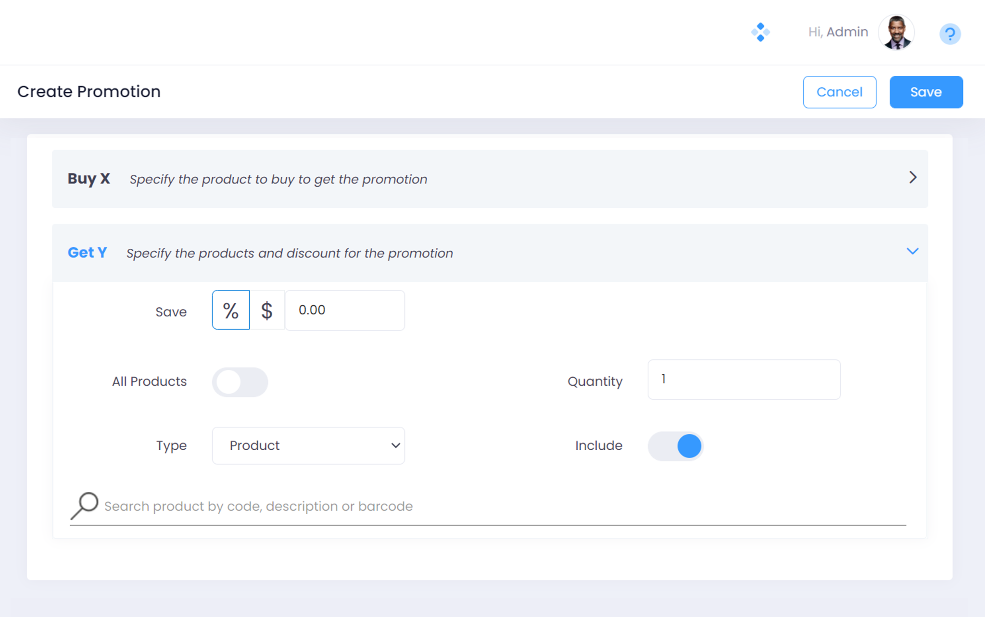Click the blue diamond apps icon

click(760, 32)
